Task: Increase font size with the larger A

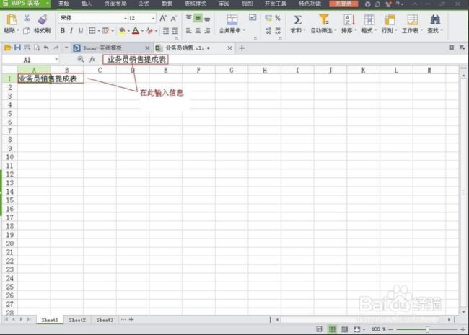Action: tap(163, 19)
